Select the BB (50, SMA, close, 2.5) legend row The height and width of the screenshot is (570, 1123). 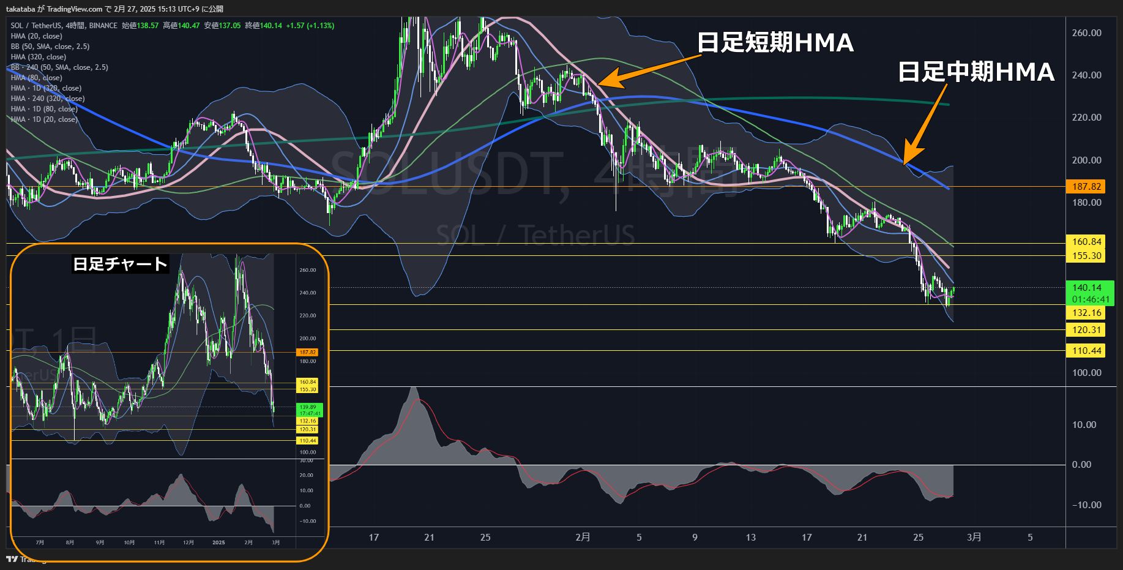(x=50, y=47)
